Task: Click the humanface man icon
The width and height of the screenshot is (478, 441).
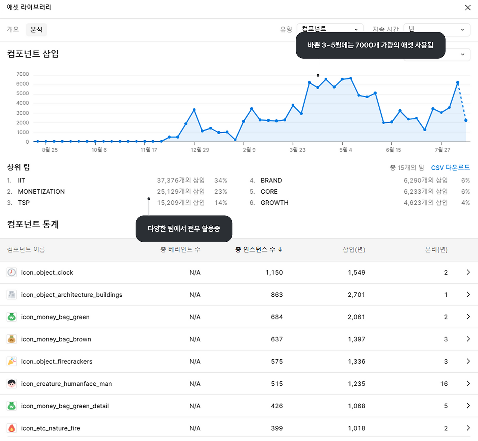Action: [12, 384]
